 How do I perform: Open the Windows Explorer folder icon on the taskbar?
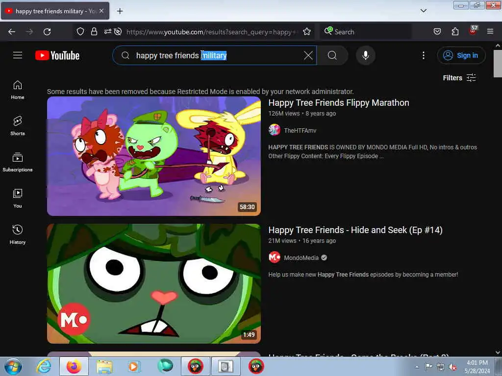point(104,367)
